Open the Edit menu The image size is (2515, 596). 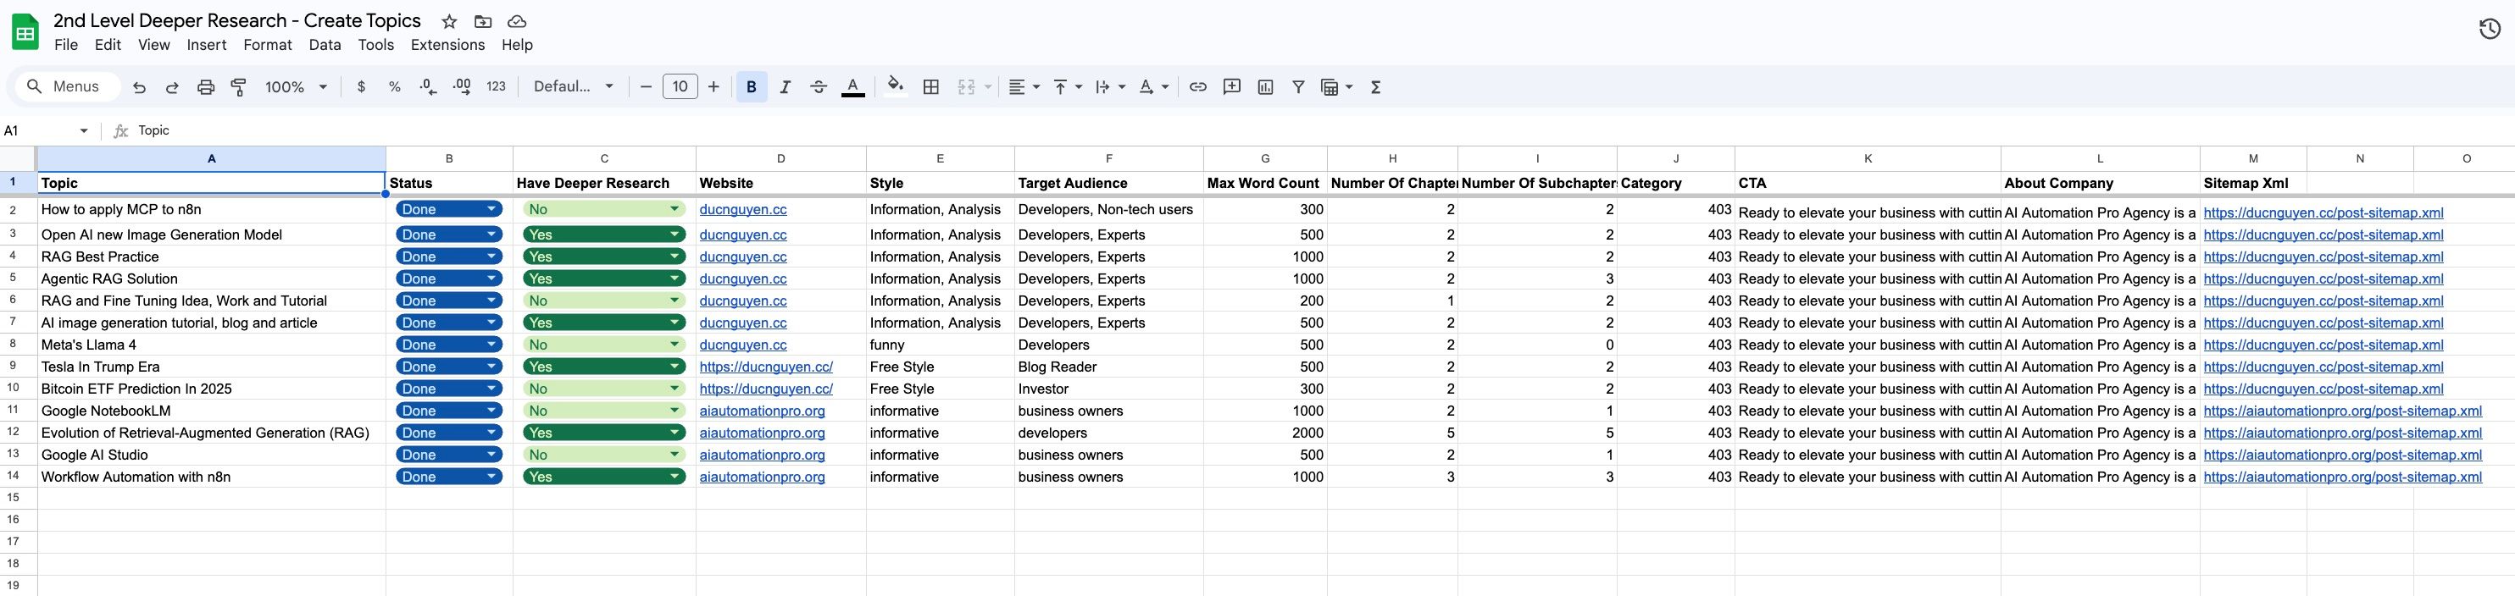(x=108, y=45)
